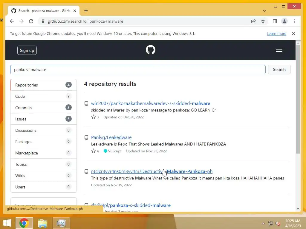Click the scrollbar up arrow
306x229 pixels.
pos(298,43)
